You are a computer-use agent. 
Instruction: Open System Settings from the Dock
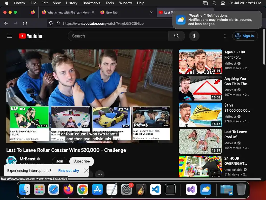[x=127, y=189]
